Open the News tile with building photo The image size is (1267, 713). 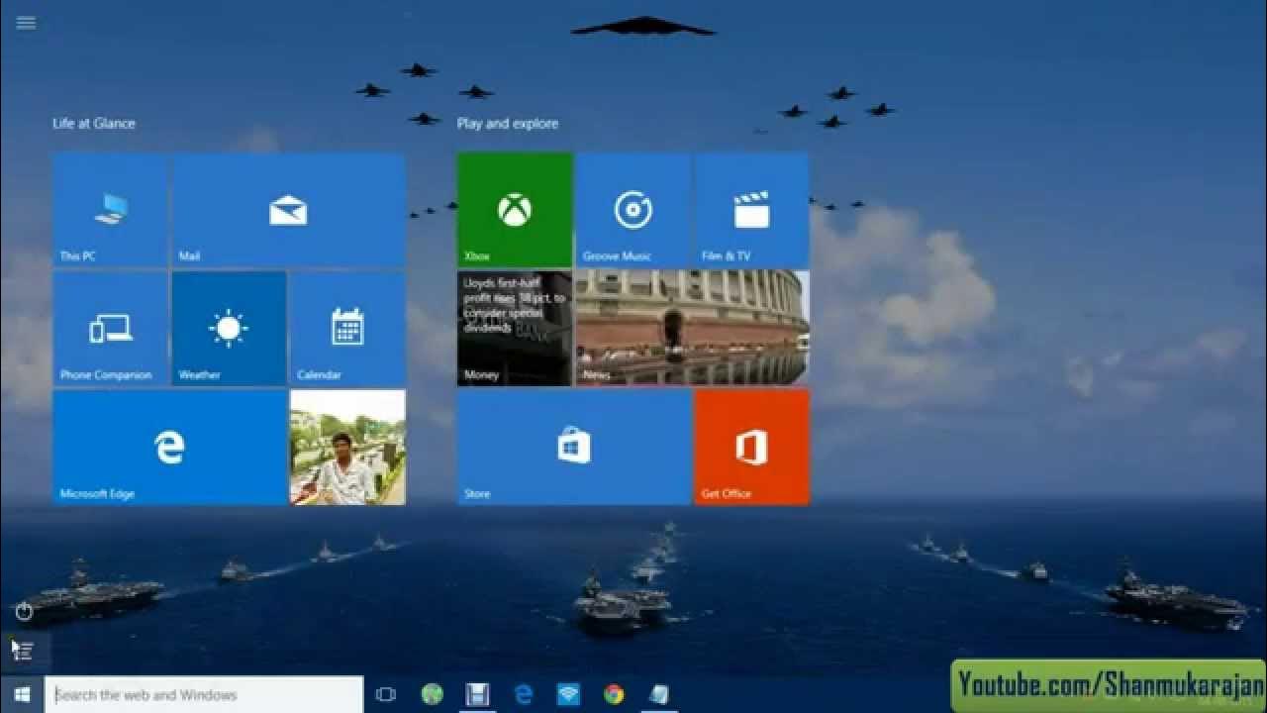click(x=692, y=328)
